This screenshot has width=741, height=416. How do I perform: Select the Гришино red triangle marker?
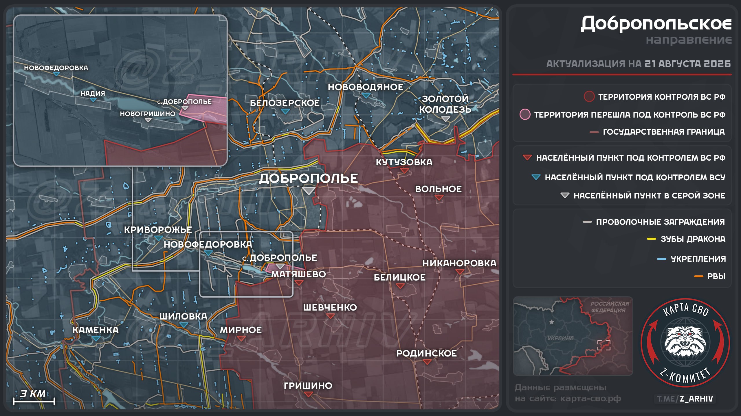pyautogui.click(x=308, y=394)
